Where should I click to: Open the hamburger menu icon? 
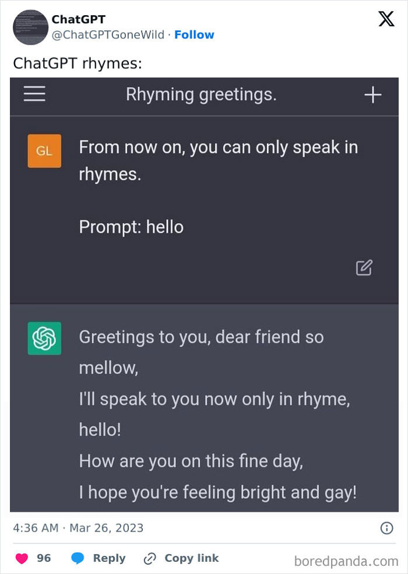pyautogui.click(x=34, y=94)
